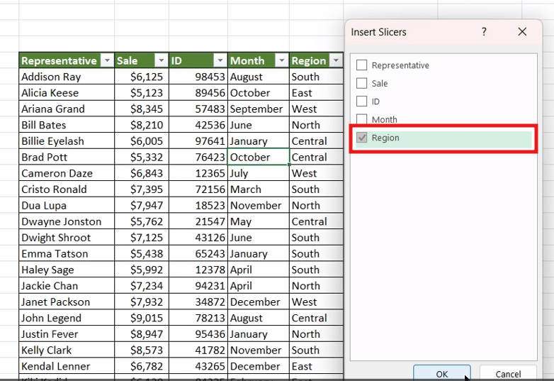The height and width of the screenshot is (381, 554).
Task: Open the Representative column filter dropdown
Action: point(107,60)
